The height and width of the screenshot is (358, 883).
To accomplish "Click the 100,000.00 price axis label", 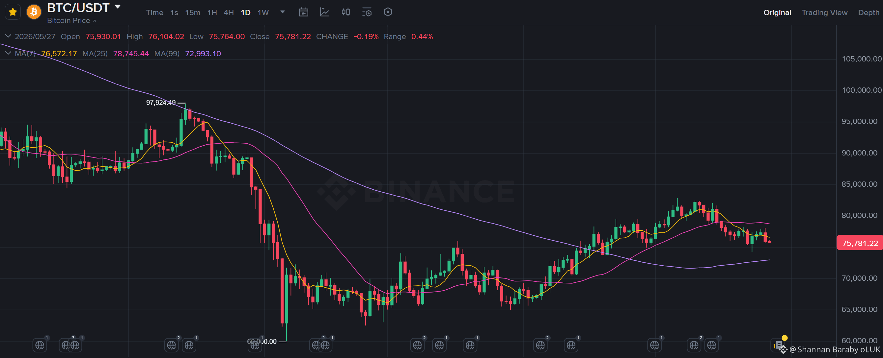I will [x=861, y=90].
